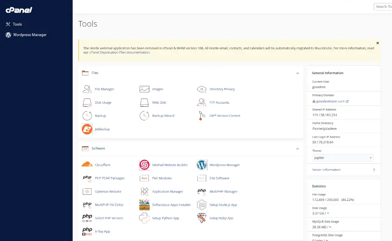Screen dimensions: 392x241
Task: Open the Web Disk icon
Action: 144,102
